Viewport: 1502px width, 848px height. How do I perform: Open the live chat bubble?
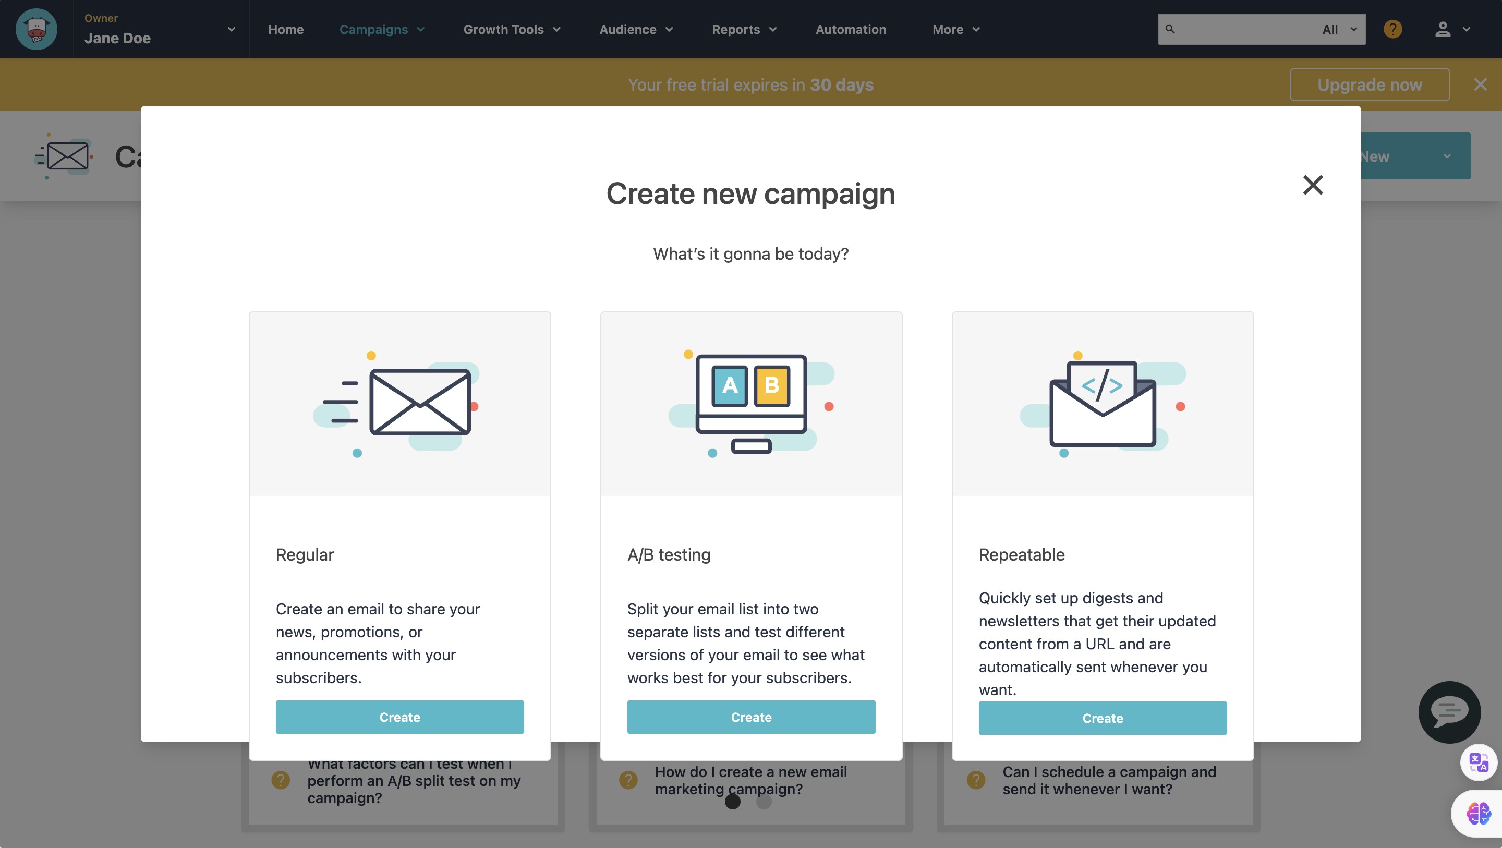[x=1449, y=711]
